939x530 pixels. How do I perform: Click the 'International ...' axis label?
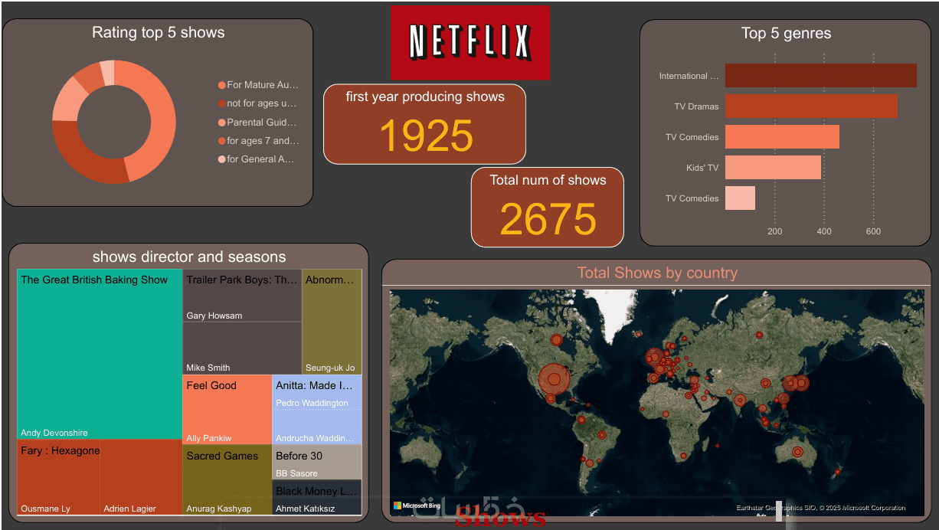[x=689, y=76]
